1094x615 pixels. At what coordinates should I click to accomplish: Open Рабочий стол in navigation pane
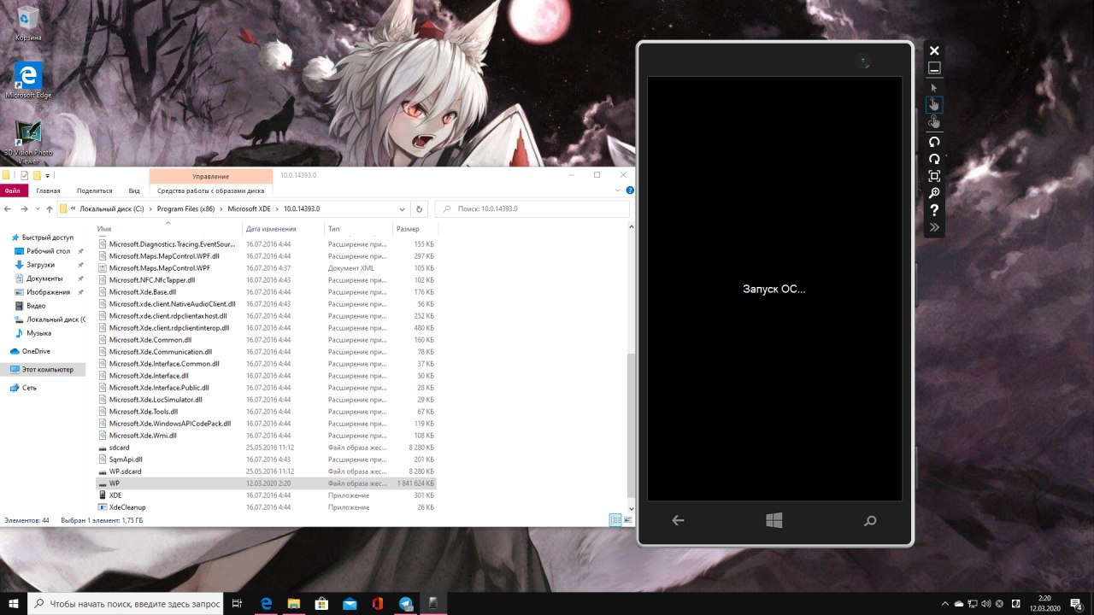point(48,251)
